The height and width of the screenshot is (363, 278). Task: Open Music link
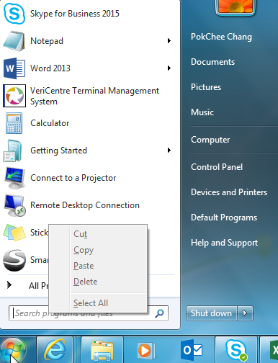click(202, 112)
